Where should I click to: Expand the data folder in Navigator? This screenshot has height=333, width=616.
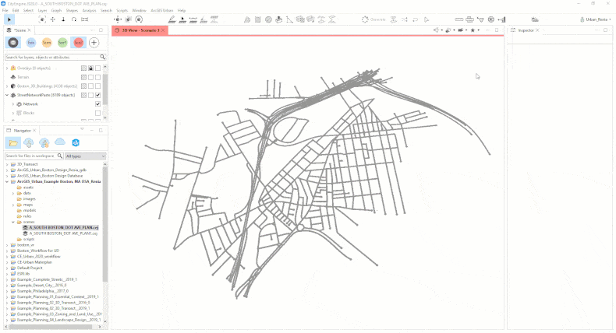point(13,194)
